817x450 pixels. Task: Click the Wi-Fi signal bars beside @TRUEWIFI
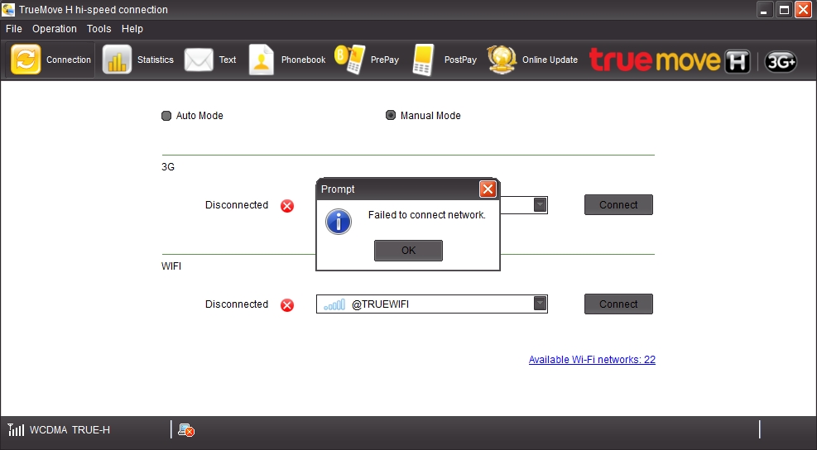334,304
